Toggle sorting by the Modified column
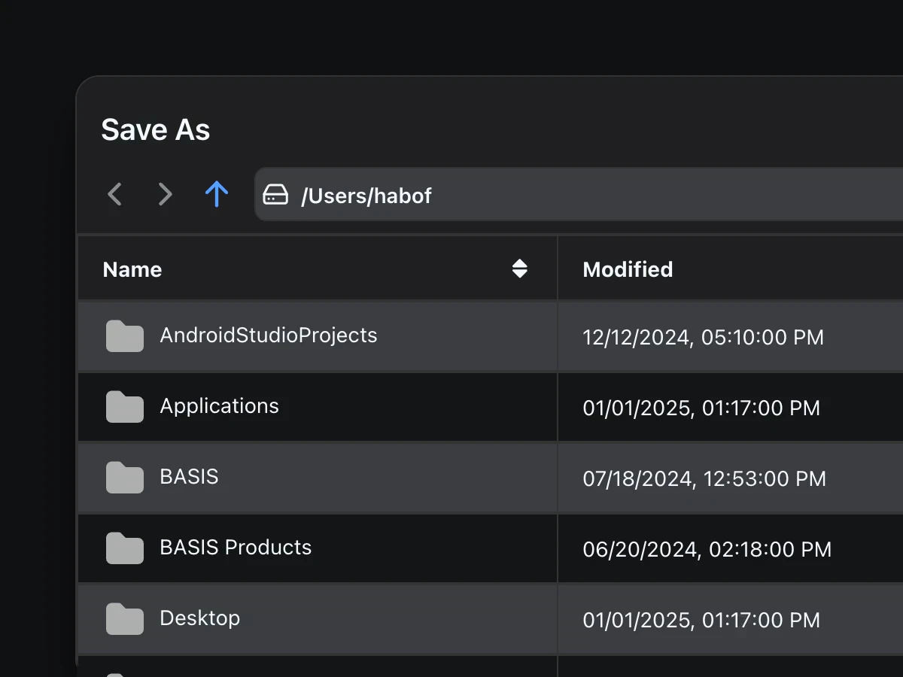Viewport: 903px width, 677px height. pos(628,269)
